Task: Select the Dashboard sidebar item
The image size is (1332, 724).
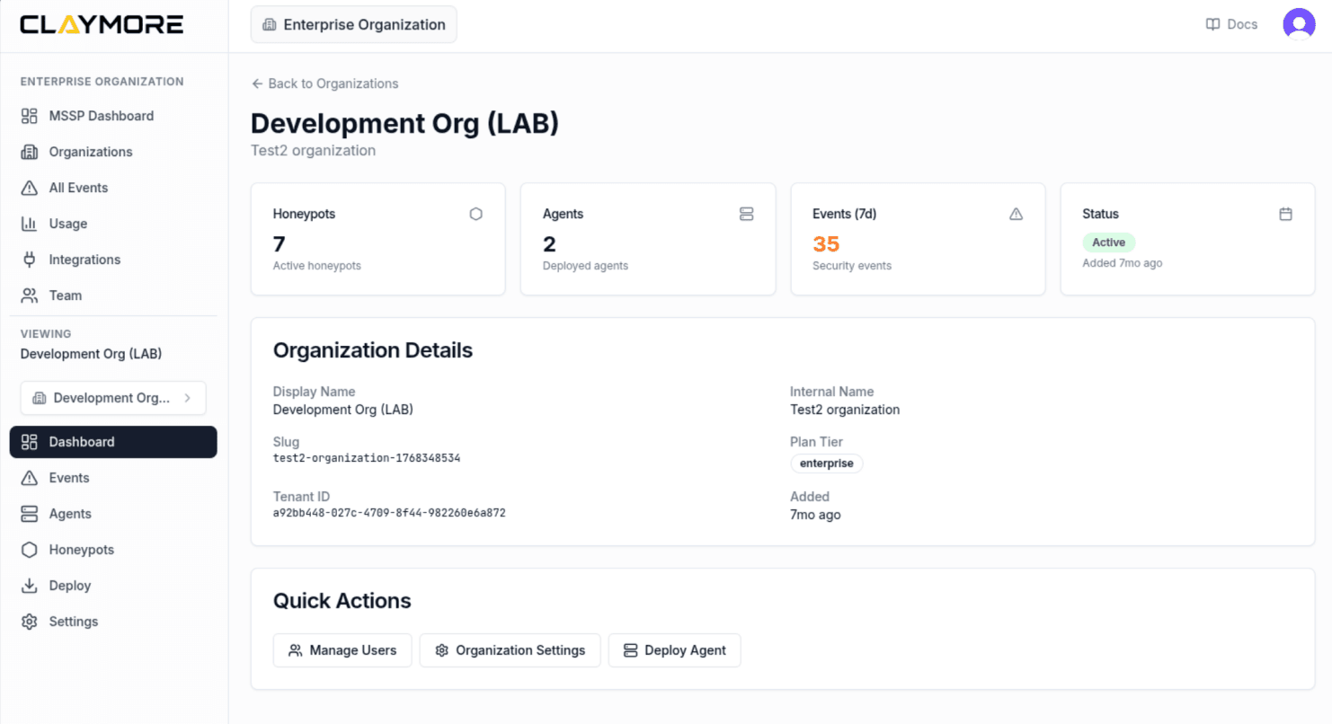Action: (113, 442)
